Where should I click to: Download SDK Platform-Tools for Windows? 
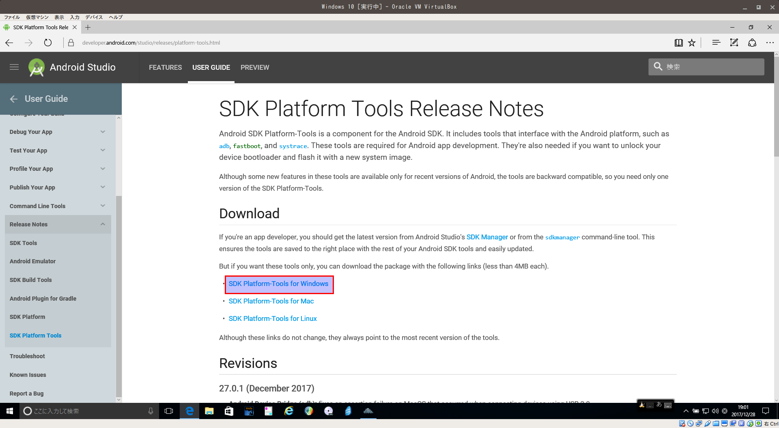(278, 284)
